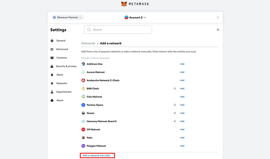Screen dimensions: 270x159
Task: Click the About info icon
Action: click(x=52, y=100)
